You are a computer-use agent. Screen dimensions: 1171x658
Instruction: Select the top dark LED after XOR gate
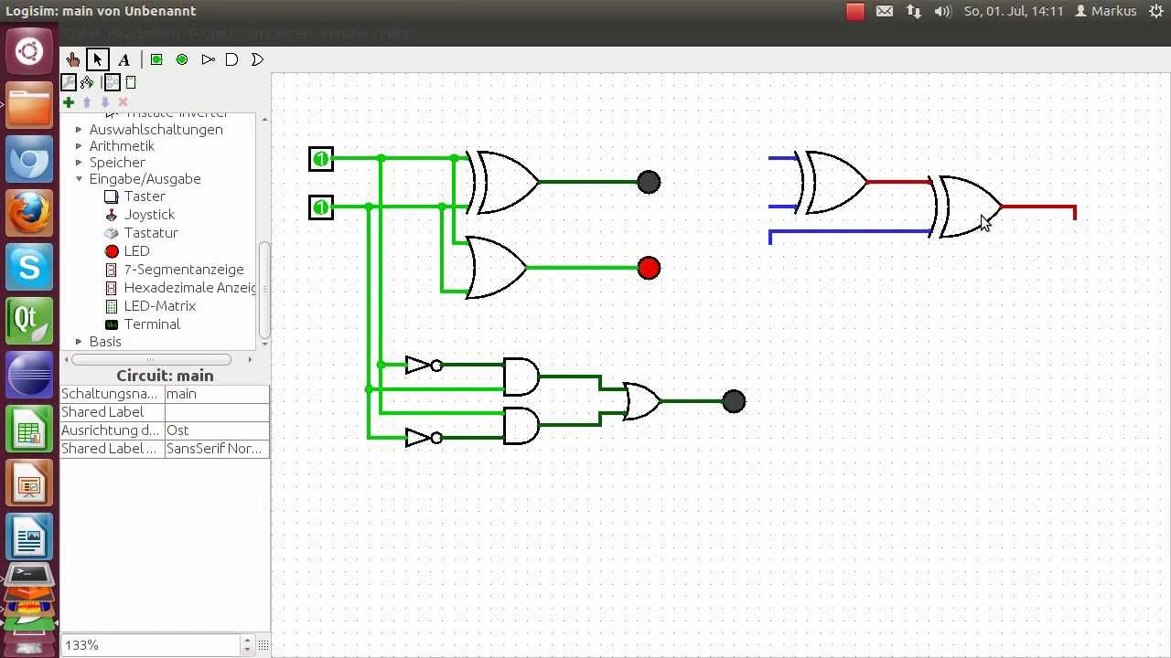pos(649,182)
